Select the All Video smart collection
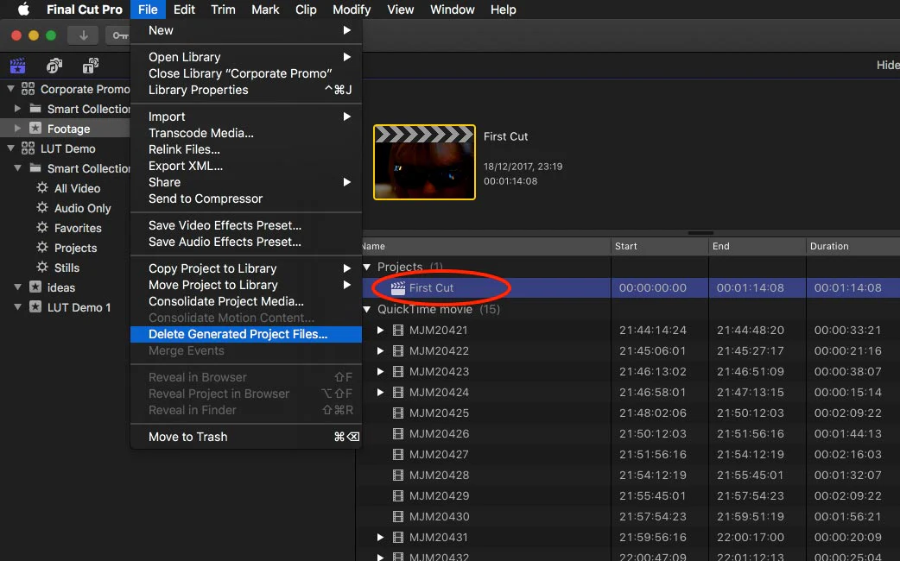 77,188
